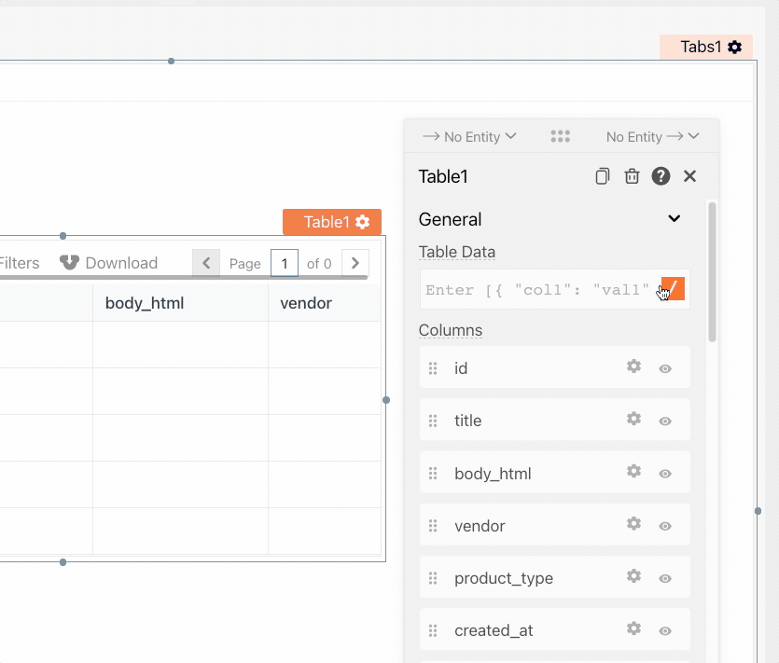Click the Download button in the table
Image resolution: width=779 pixels, height=663 pixels.
click(x=109, y=263)
